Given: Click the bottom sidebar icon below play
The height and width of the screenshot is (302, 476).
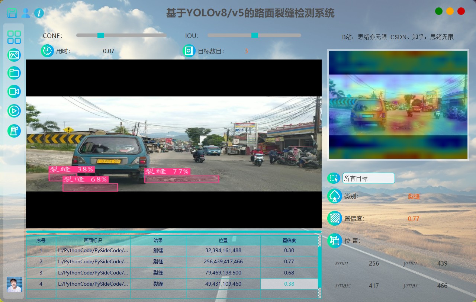Looking at the screenshot, I should [x=14, y=131].
